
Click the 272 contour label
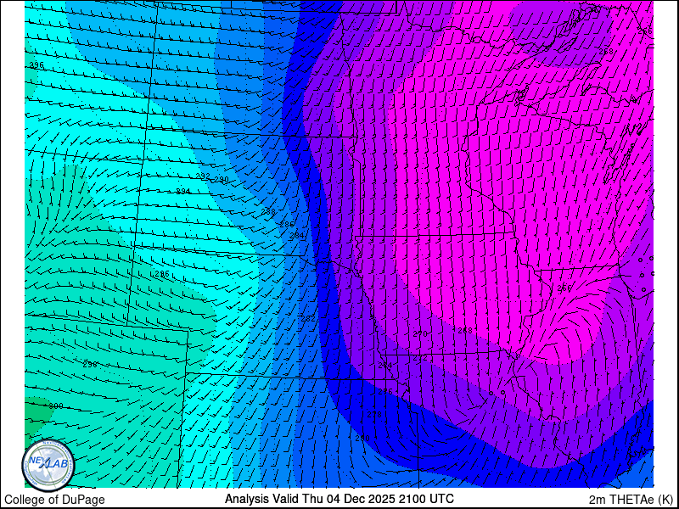click(420, 358)
